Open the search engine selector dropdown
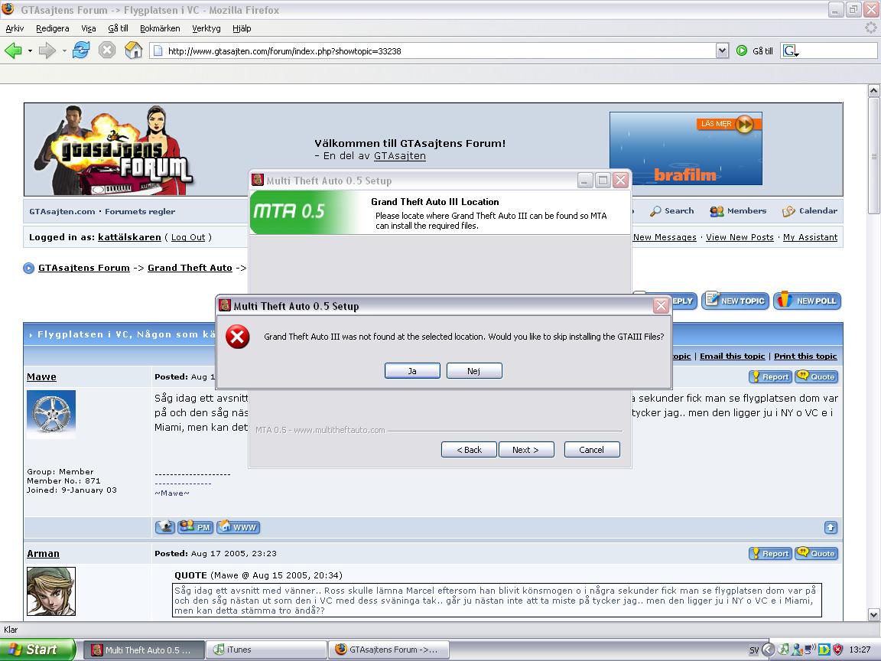Viewport: 881px width, 661px height. pyautogui.click(x=791, y=51)
